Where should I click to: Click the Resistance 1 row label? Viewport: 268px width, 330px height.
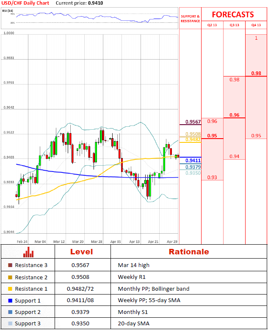tap(31, 289)
